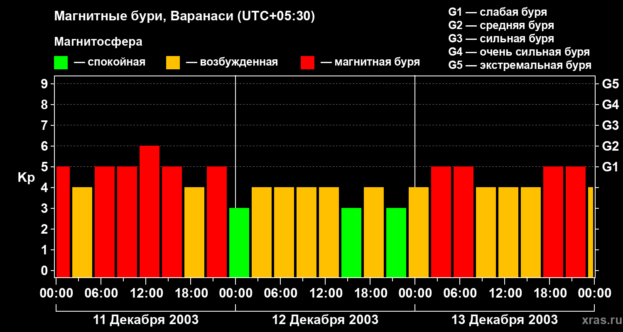Viewport: 623px width, 332px height.
Task: Click the green bar at 15:00 on 12 December
Action: [x=351, y=243]
